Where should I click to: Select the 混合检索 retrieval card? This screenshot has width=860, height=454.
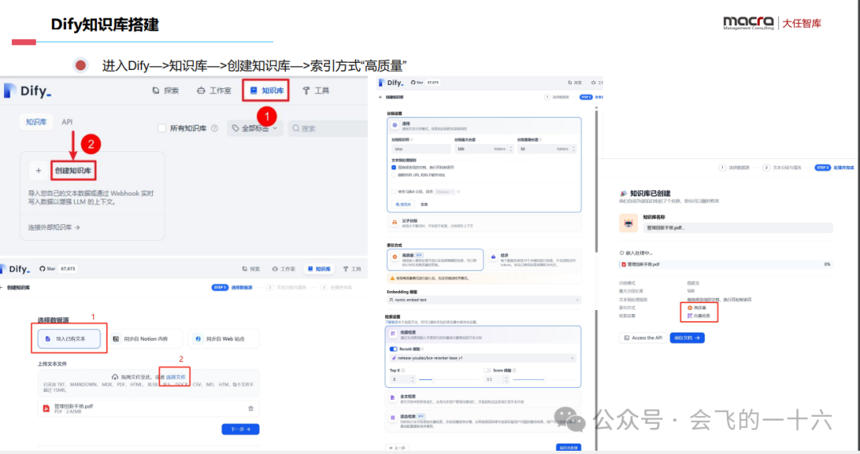(484, 420)
